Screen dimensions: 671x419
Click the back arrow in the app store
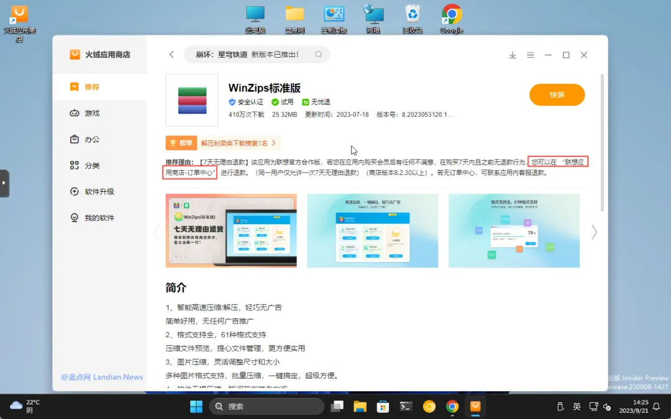[x=171, y=54]
